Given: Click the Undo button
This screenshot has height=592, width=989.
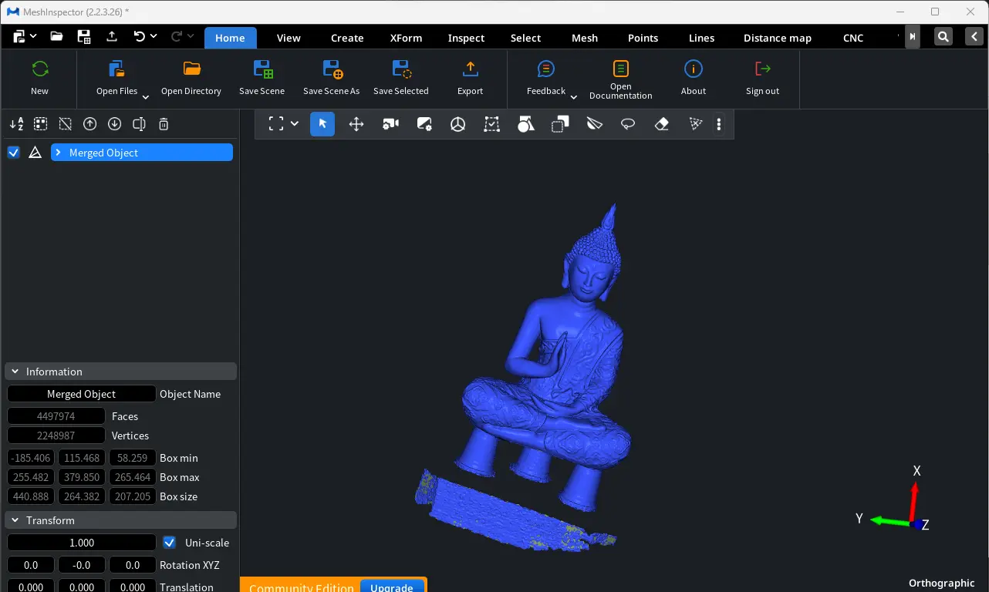Looking at the screenshot, I should pos(139,36).
